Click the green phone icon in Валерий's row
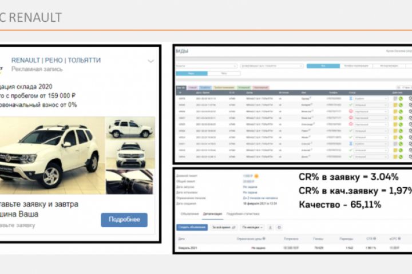 (x=401, y=105)
